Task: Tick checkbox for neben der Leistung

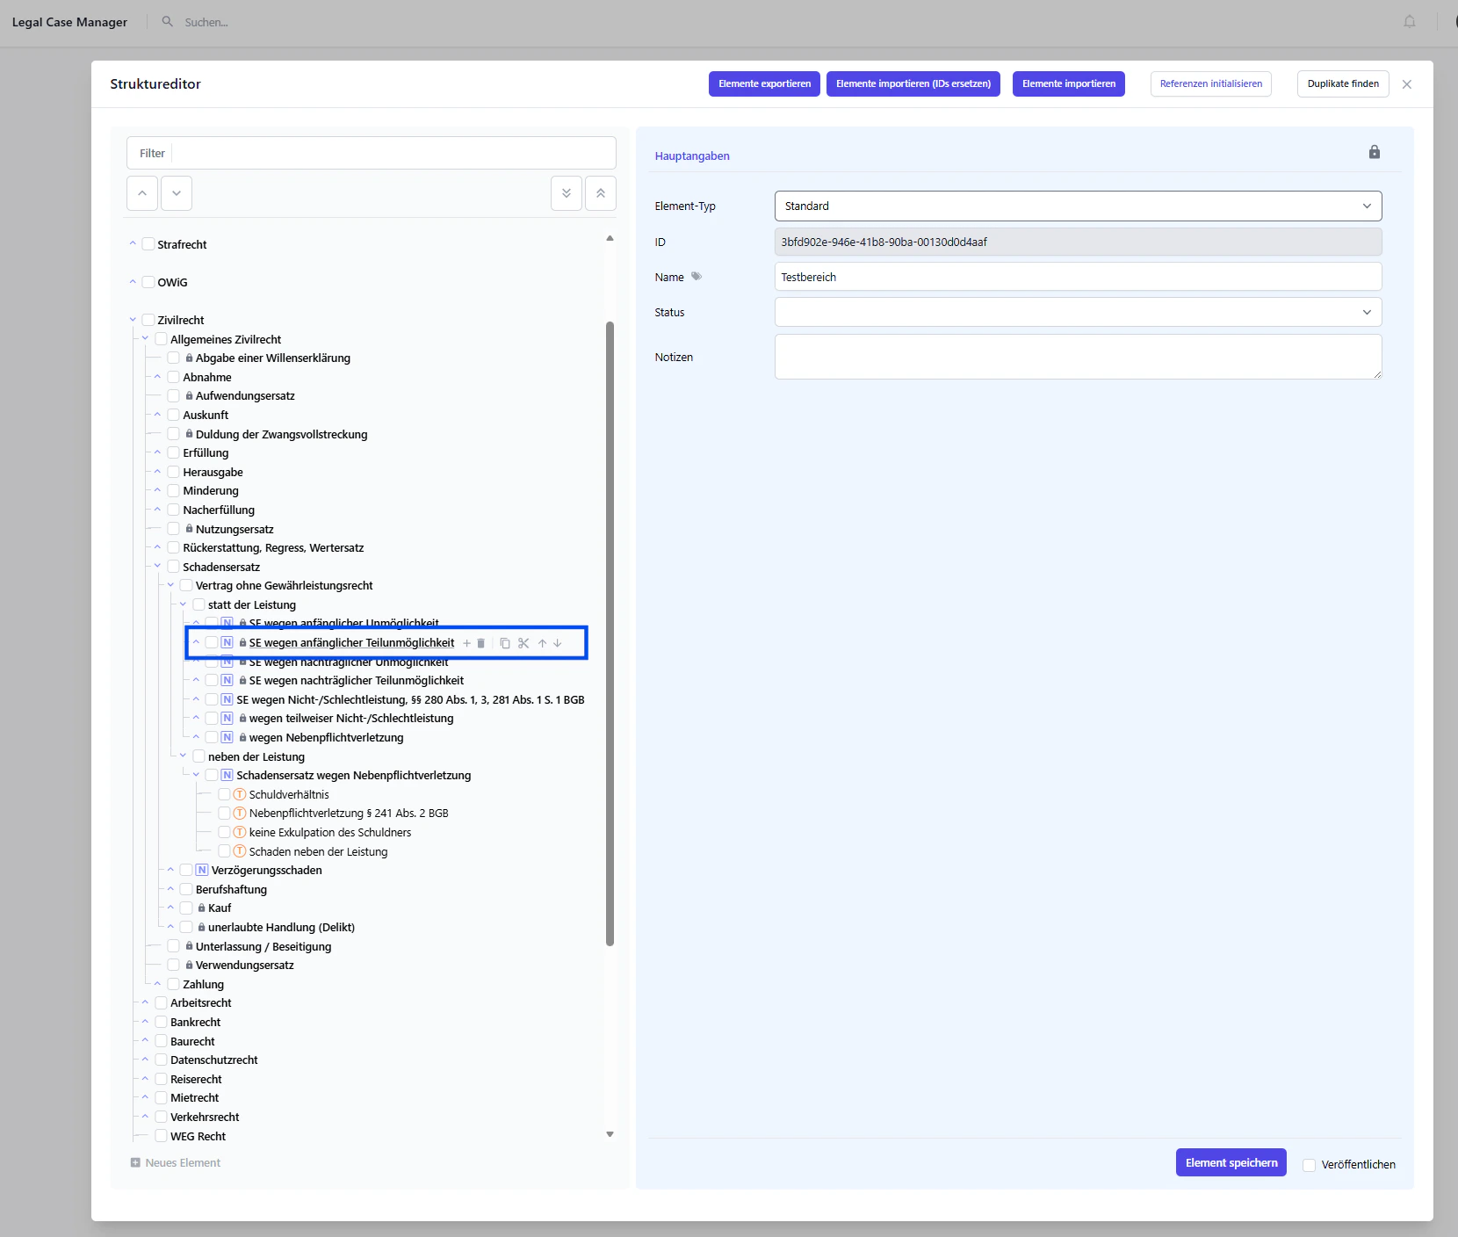Action: (198, 756)
